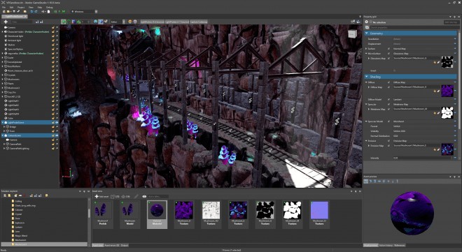Toggle the Emissive feature checkbox
The width and height of the screenshot is (462, 252).
click(x=389, y=141)
